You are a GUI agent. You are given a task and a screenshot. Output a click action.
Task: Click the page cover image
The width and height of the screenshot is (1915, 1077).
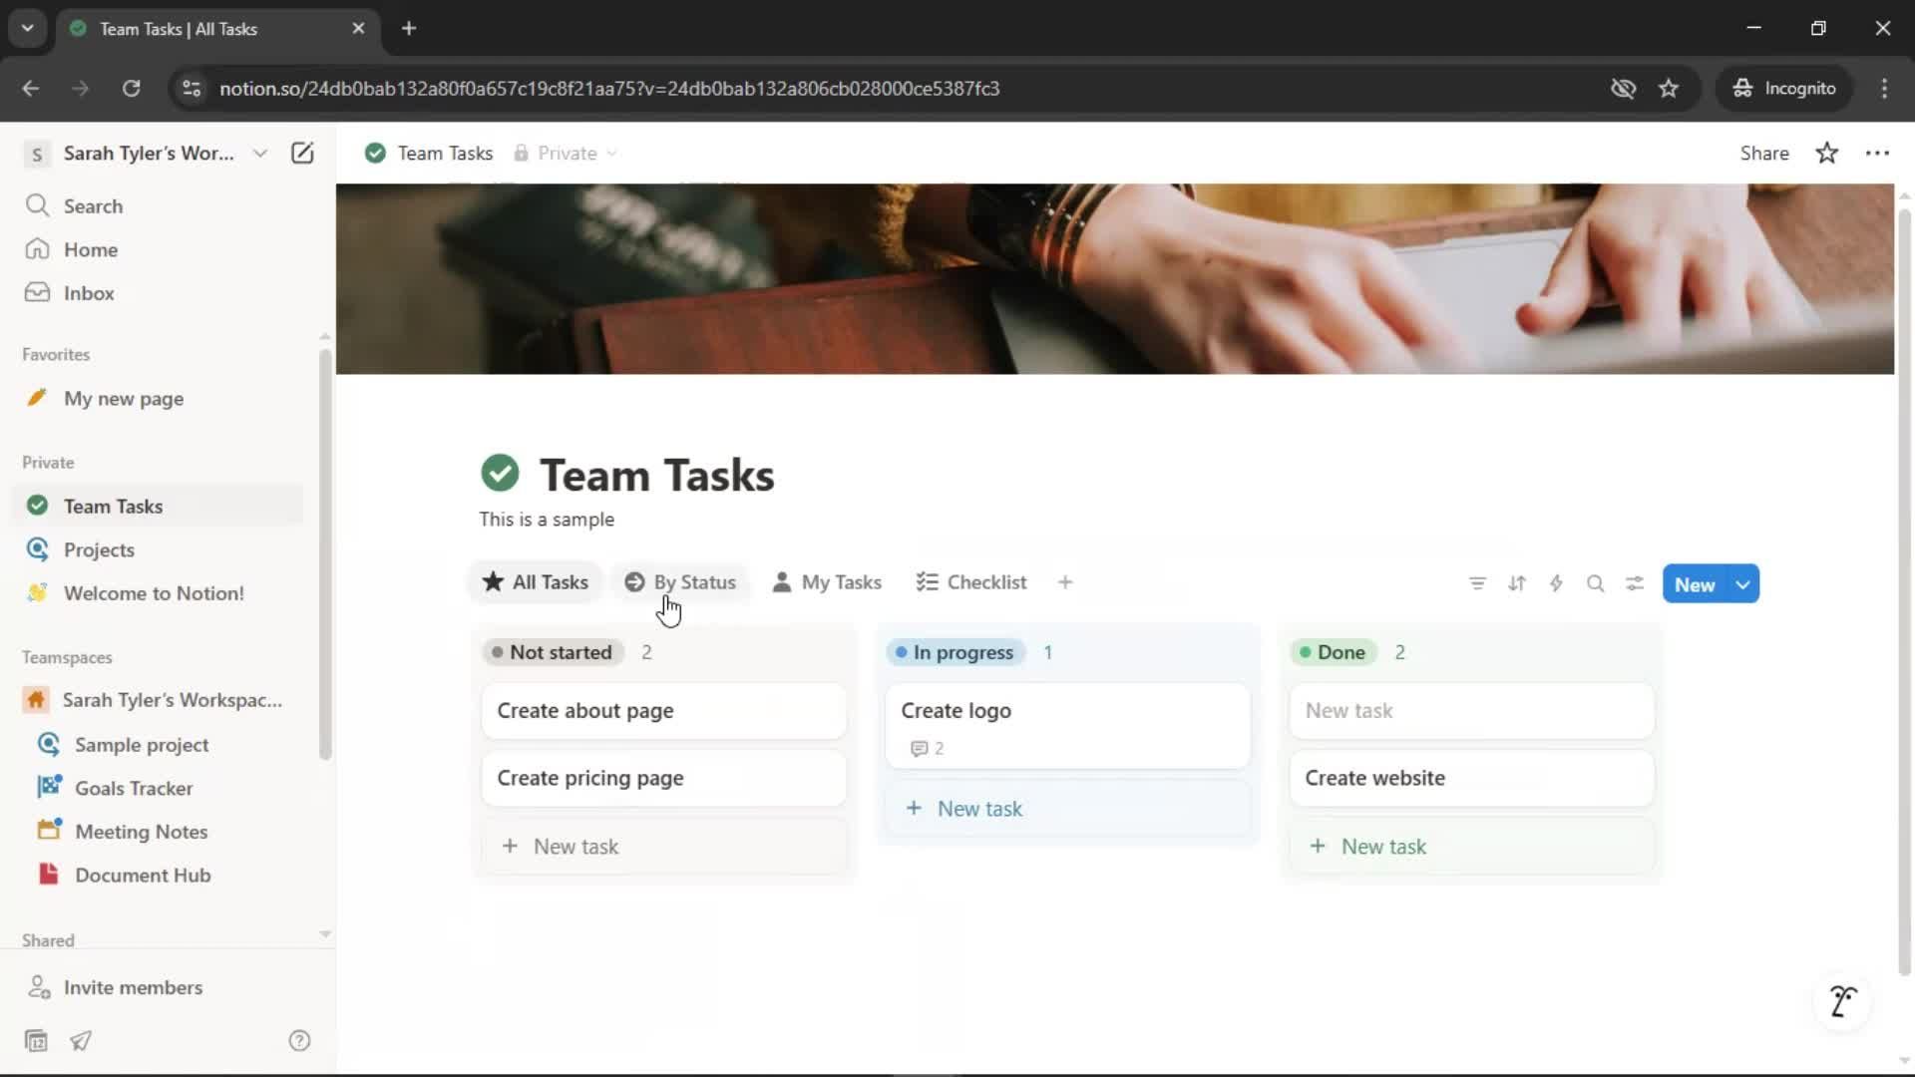click(1114, 279)
